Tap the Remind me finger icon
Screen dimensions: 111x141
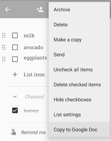[14, 132]
